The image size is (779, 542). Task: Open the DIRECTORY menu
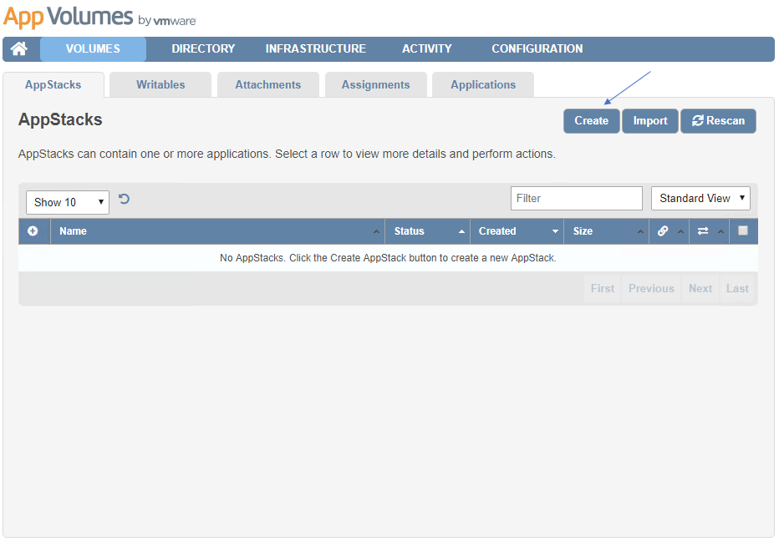203,48
